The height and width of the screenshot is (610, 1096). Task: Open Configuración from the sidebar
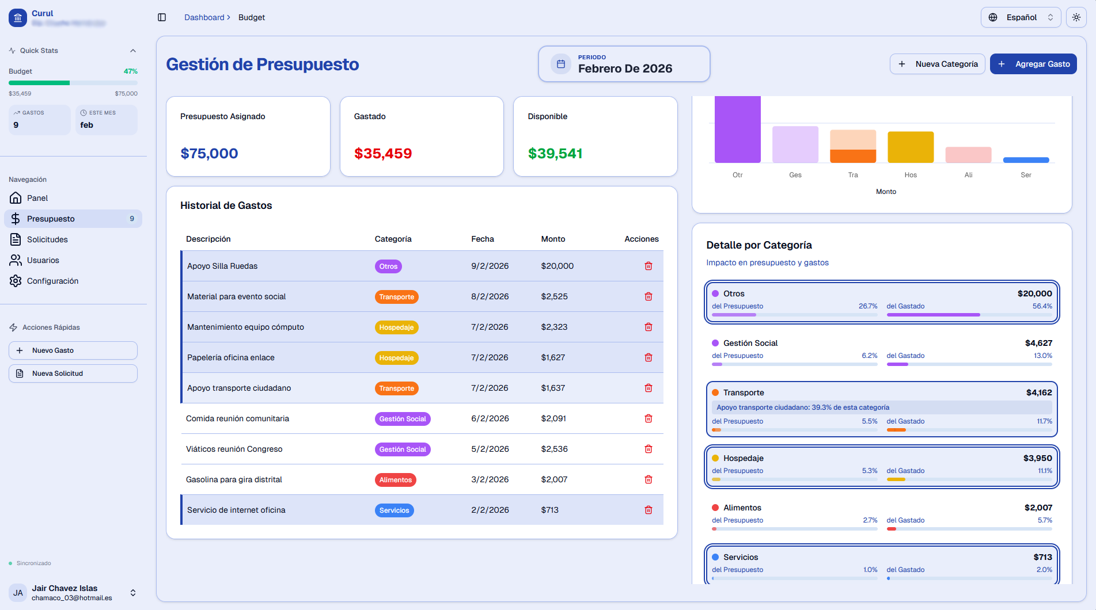coord(52,281)
